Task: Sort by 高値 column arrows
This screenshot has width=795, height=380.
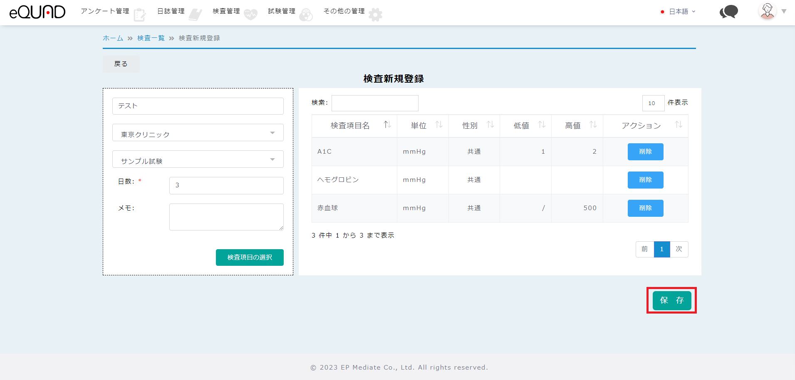Action: tap(593, 125)
